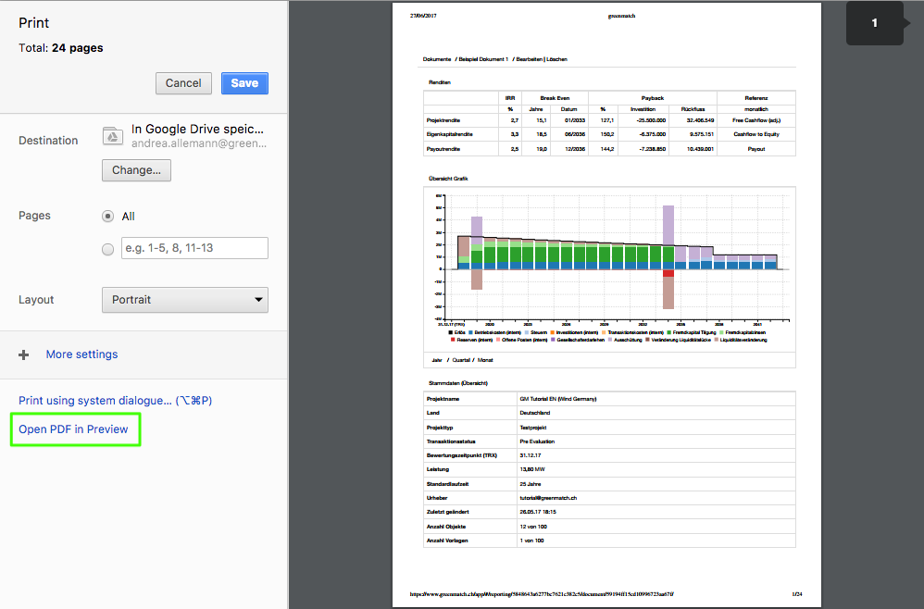
Task: Select the custom page range radio button
Action: pyautogui.click(x=108, y=248)
